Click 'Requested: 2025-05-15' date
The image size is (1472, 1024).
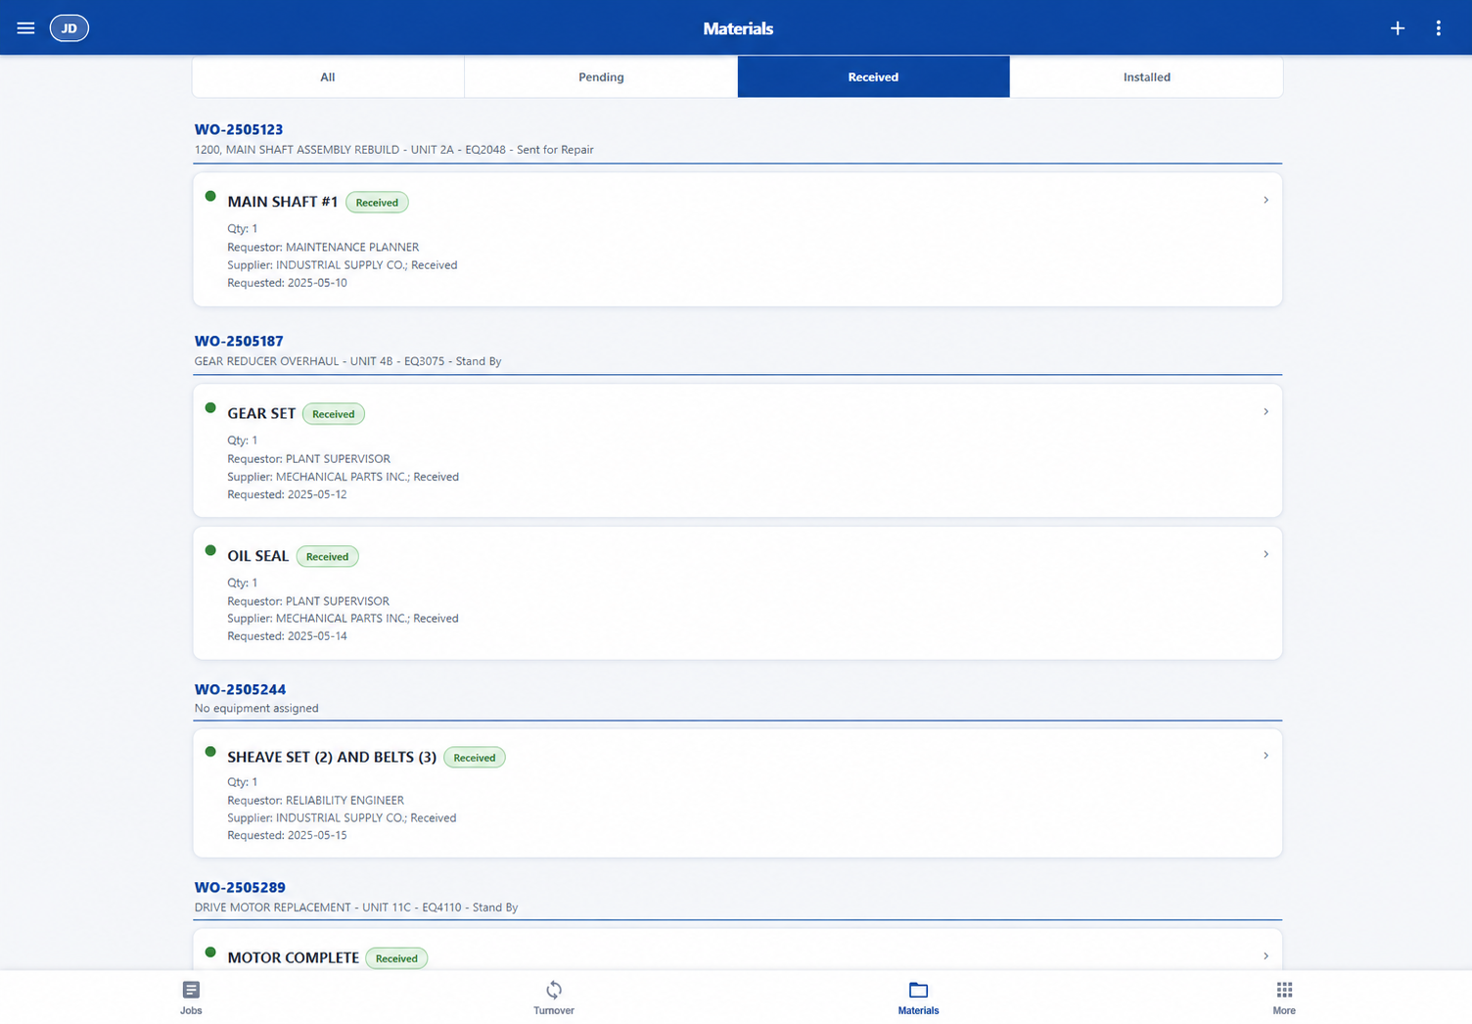(x=287, y=835)
